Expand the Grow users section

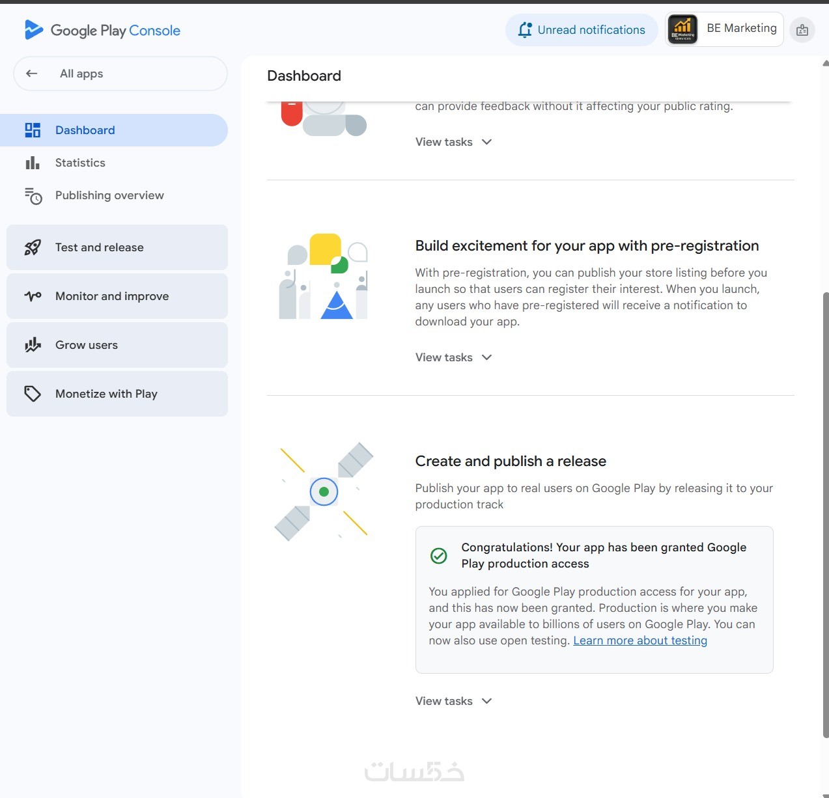[x=117, y=345]
